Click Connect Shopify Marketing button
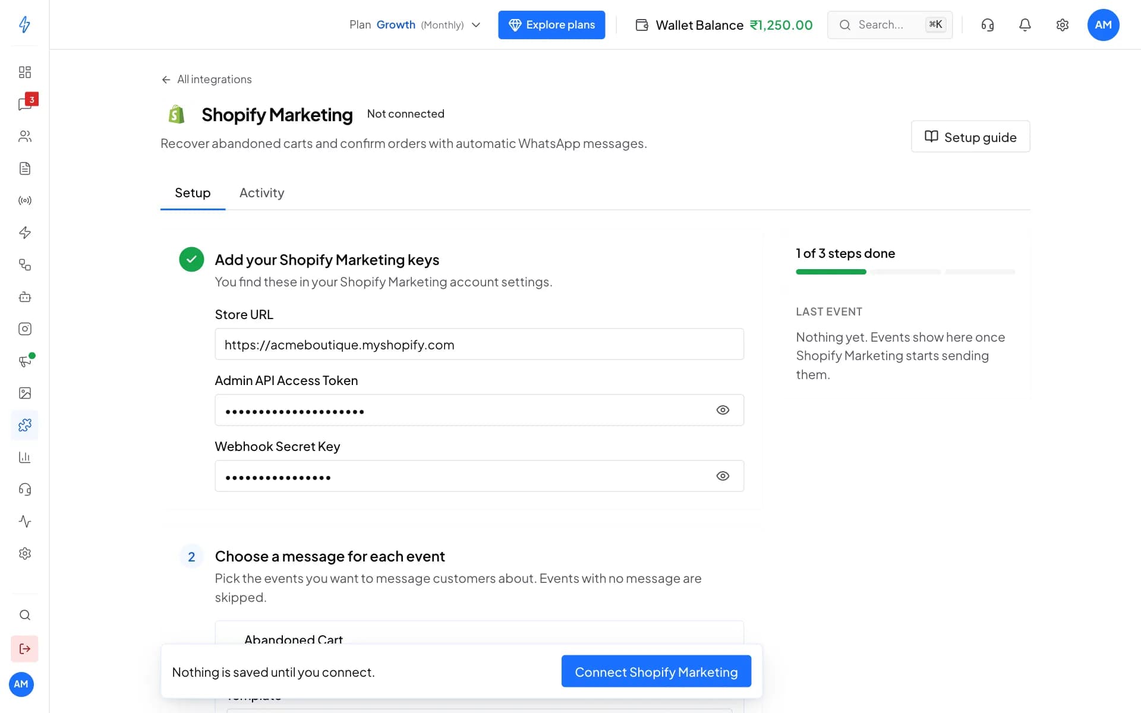Image resolution: width=1141 pixels, height=713 pixels. pos(656,671)
